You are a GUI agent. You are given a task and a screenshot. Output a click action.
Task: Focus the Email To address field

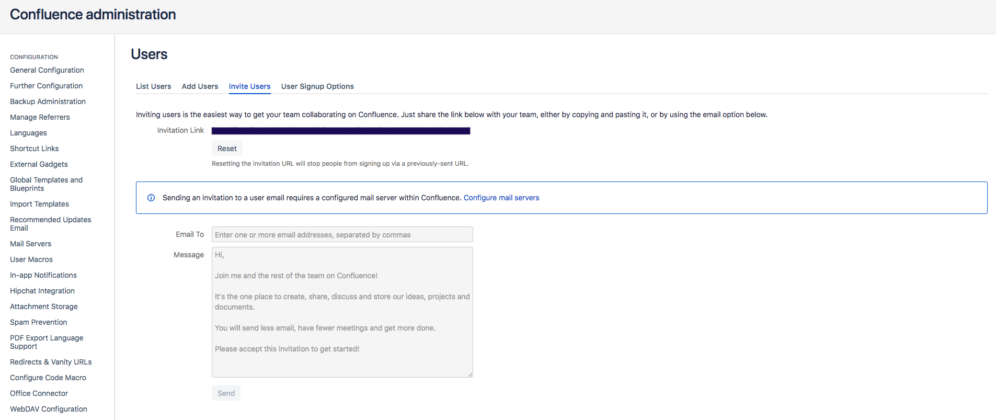coord(342,234)
